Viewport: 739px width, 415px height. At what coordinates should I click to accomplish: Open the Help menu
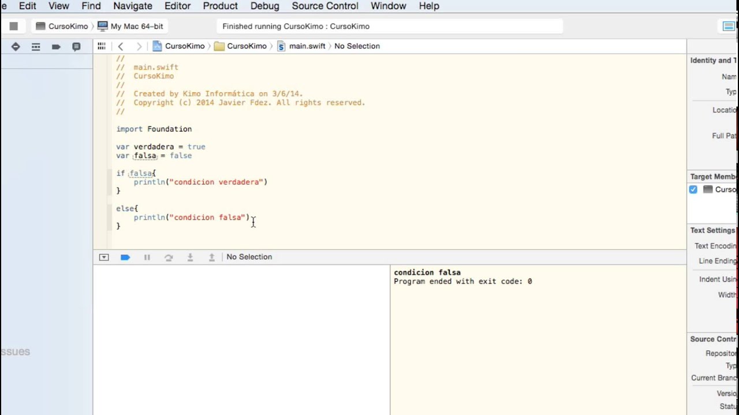pos(429,6)
